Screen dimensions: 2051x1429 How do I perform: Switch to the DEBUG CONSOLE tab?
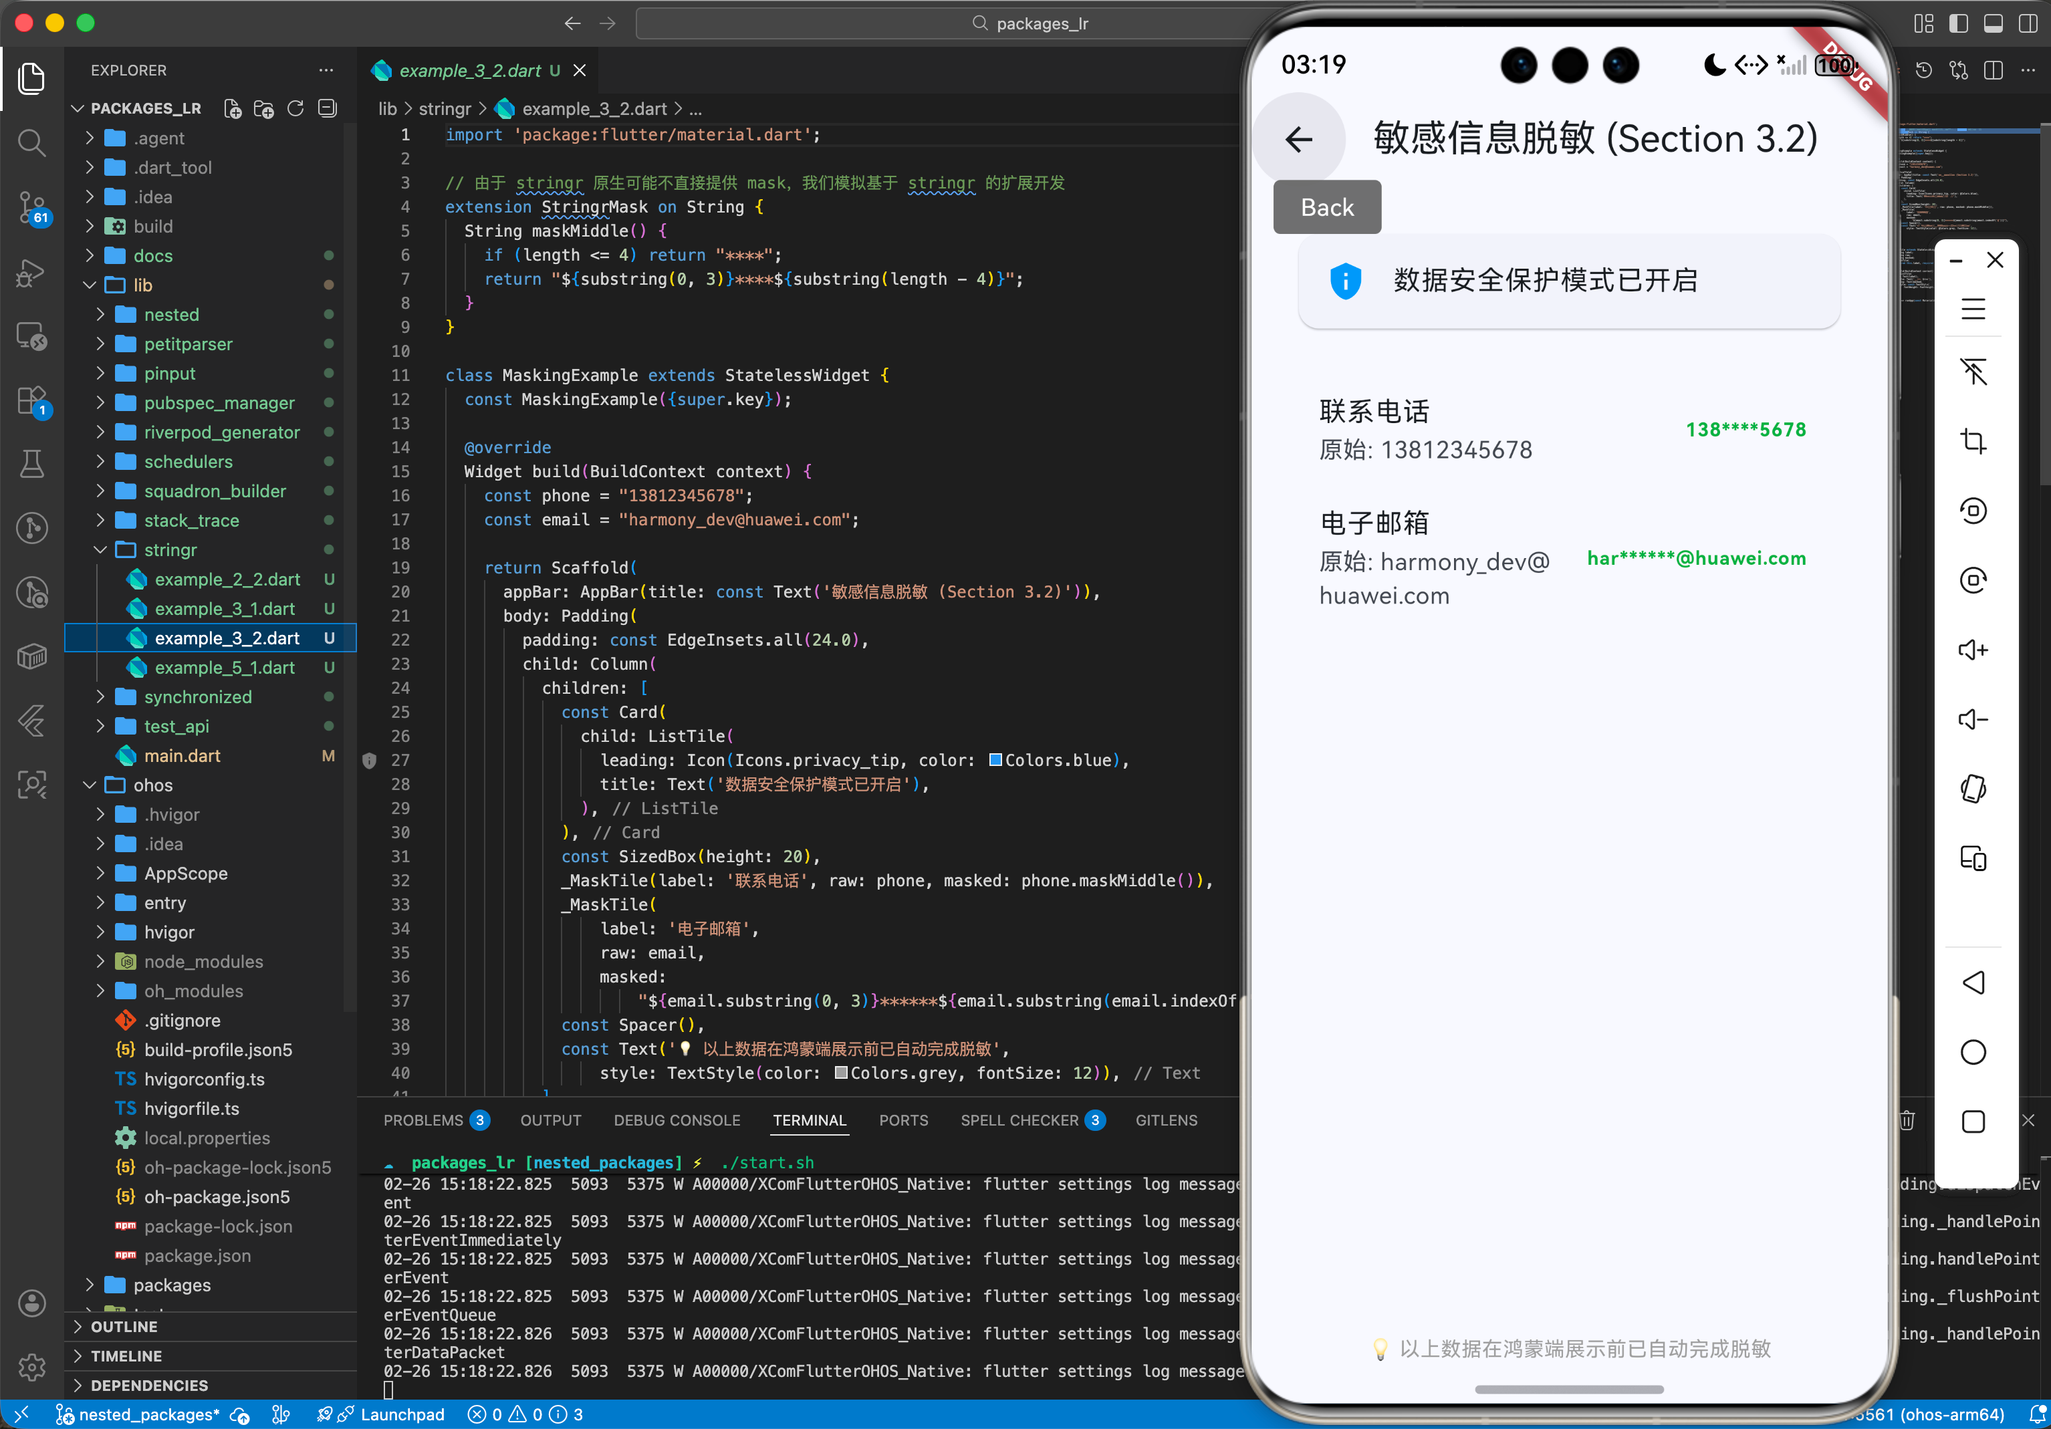(677, 1120)
